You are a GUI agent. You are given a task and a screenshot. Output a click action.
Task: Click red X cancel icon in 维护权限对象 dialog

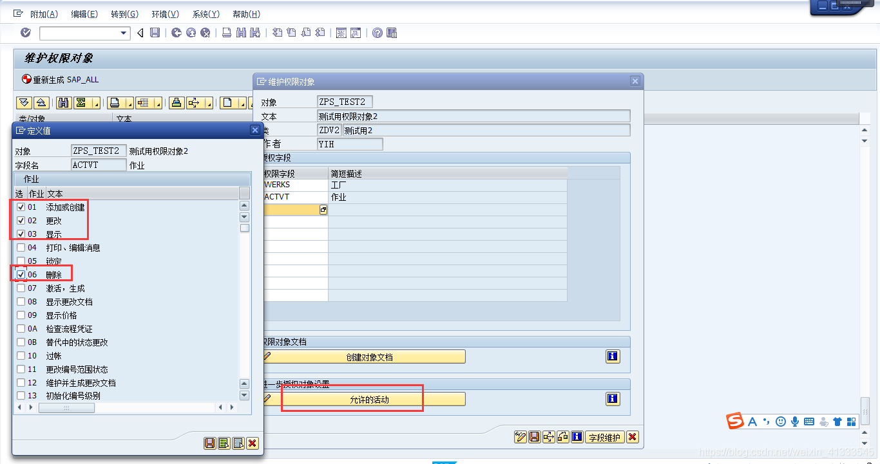coord(633,437)
